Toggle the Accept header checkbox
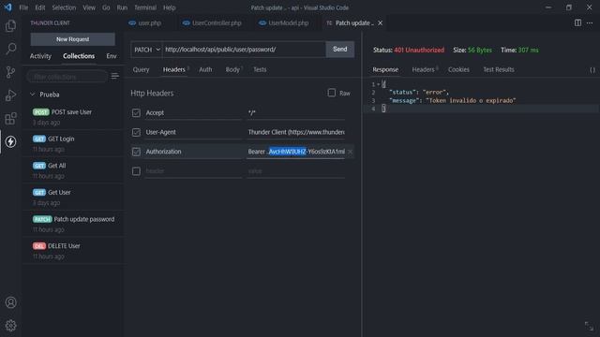The width and height of the screenshot is (600, 337). [136, 112]
